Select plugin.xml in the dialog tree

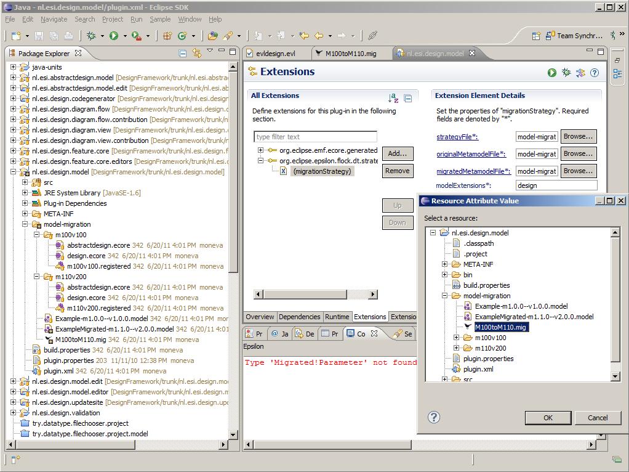click(478, 368)
